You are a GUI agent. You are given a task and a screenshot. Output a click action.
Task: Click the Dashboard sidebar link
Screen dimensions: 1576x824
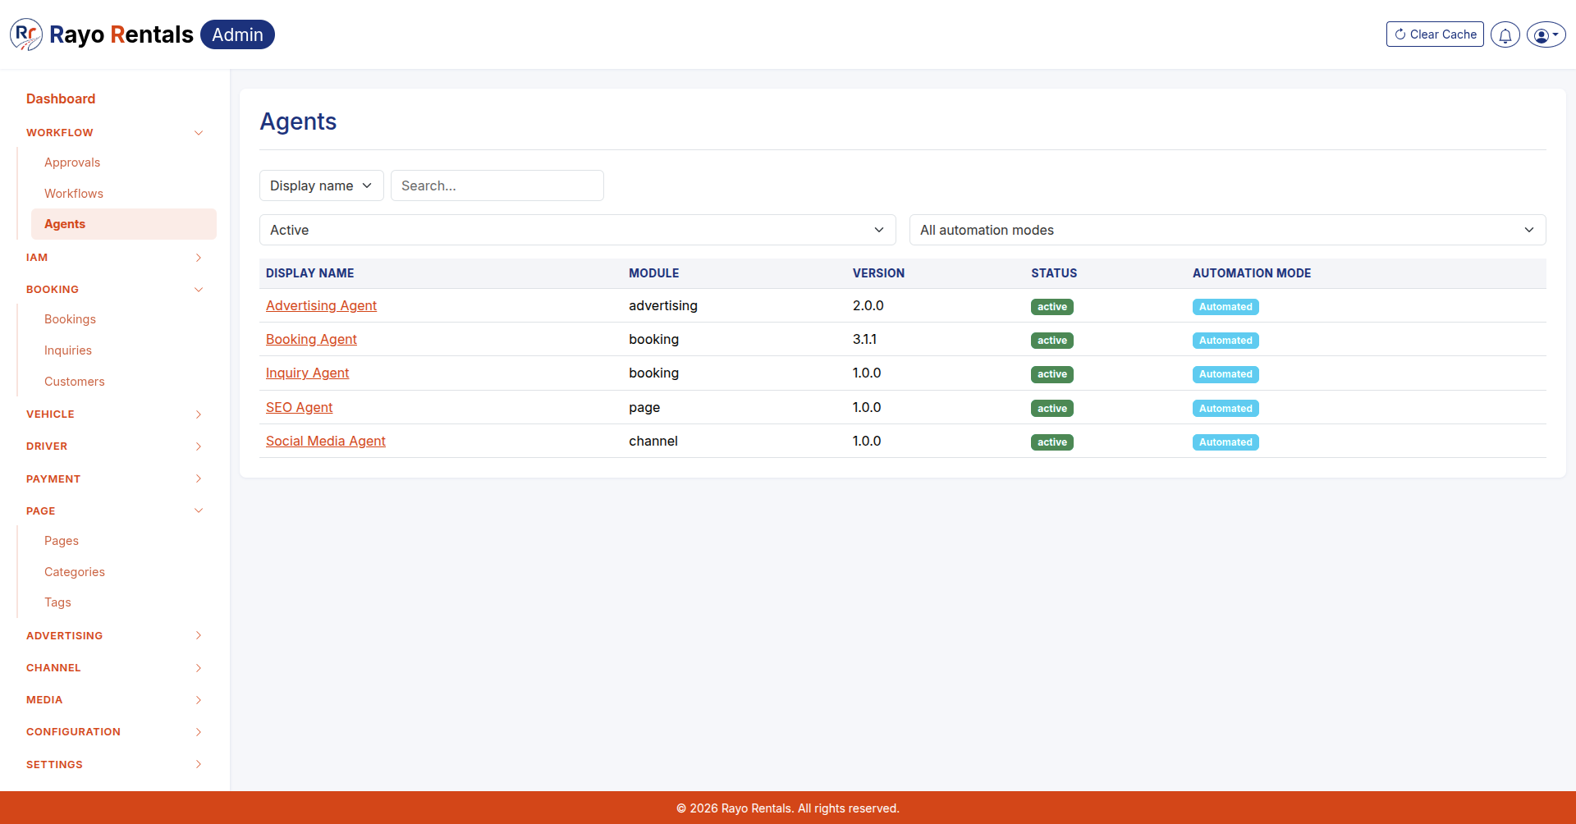(61, 98)
